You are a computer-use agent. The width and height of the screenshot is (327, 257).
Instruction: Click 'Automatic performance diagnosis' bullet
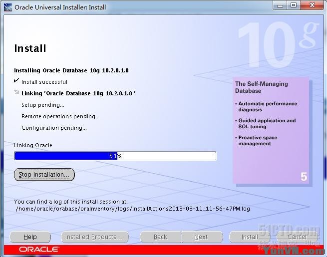click(x=268, y=106)
